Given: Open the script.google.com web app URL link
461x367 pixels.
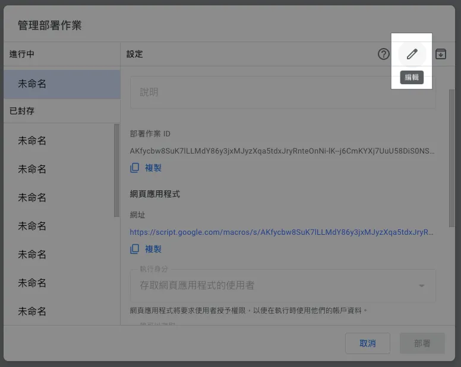Looking at the screenshot, I should pyautogui.click(x=282, y=232).
